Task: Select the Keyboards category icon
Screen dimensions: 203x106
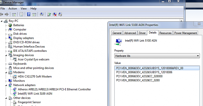Action: click(10, 64)
